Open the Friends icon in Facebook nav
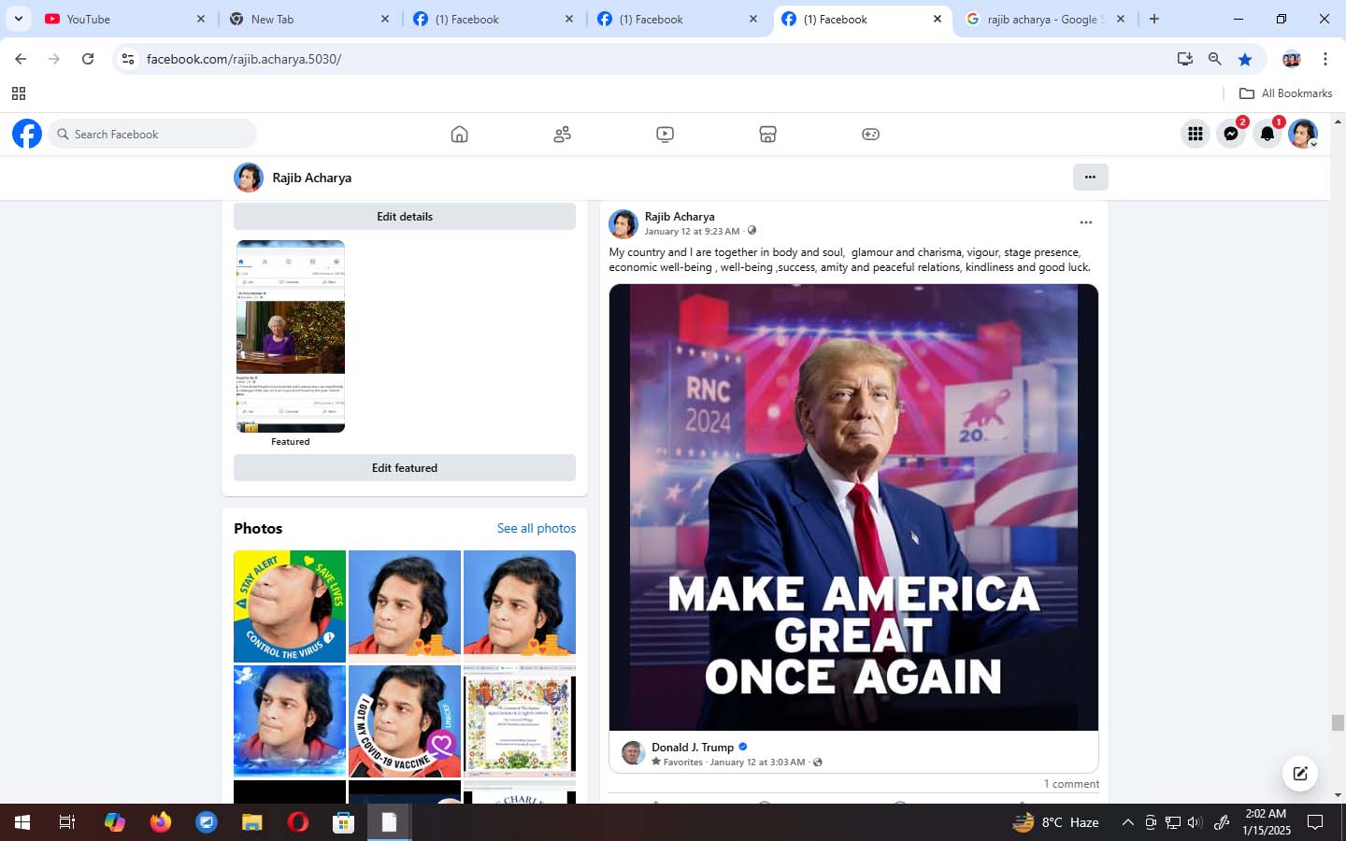Screen dimensions: 1346x841 [562, 134]
